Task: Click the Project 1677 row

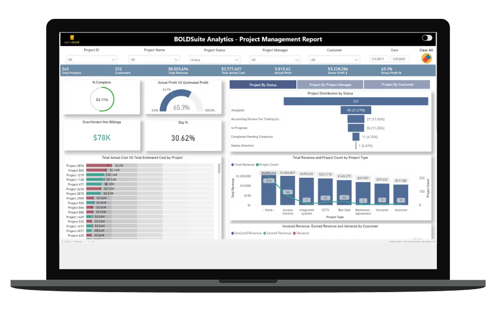Action: click(x=140, y=226)
